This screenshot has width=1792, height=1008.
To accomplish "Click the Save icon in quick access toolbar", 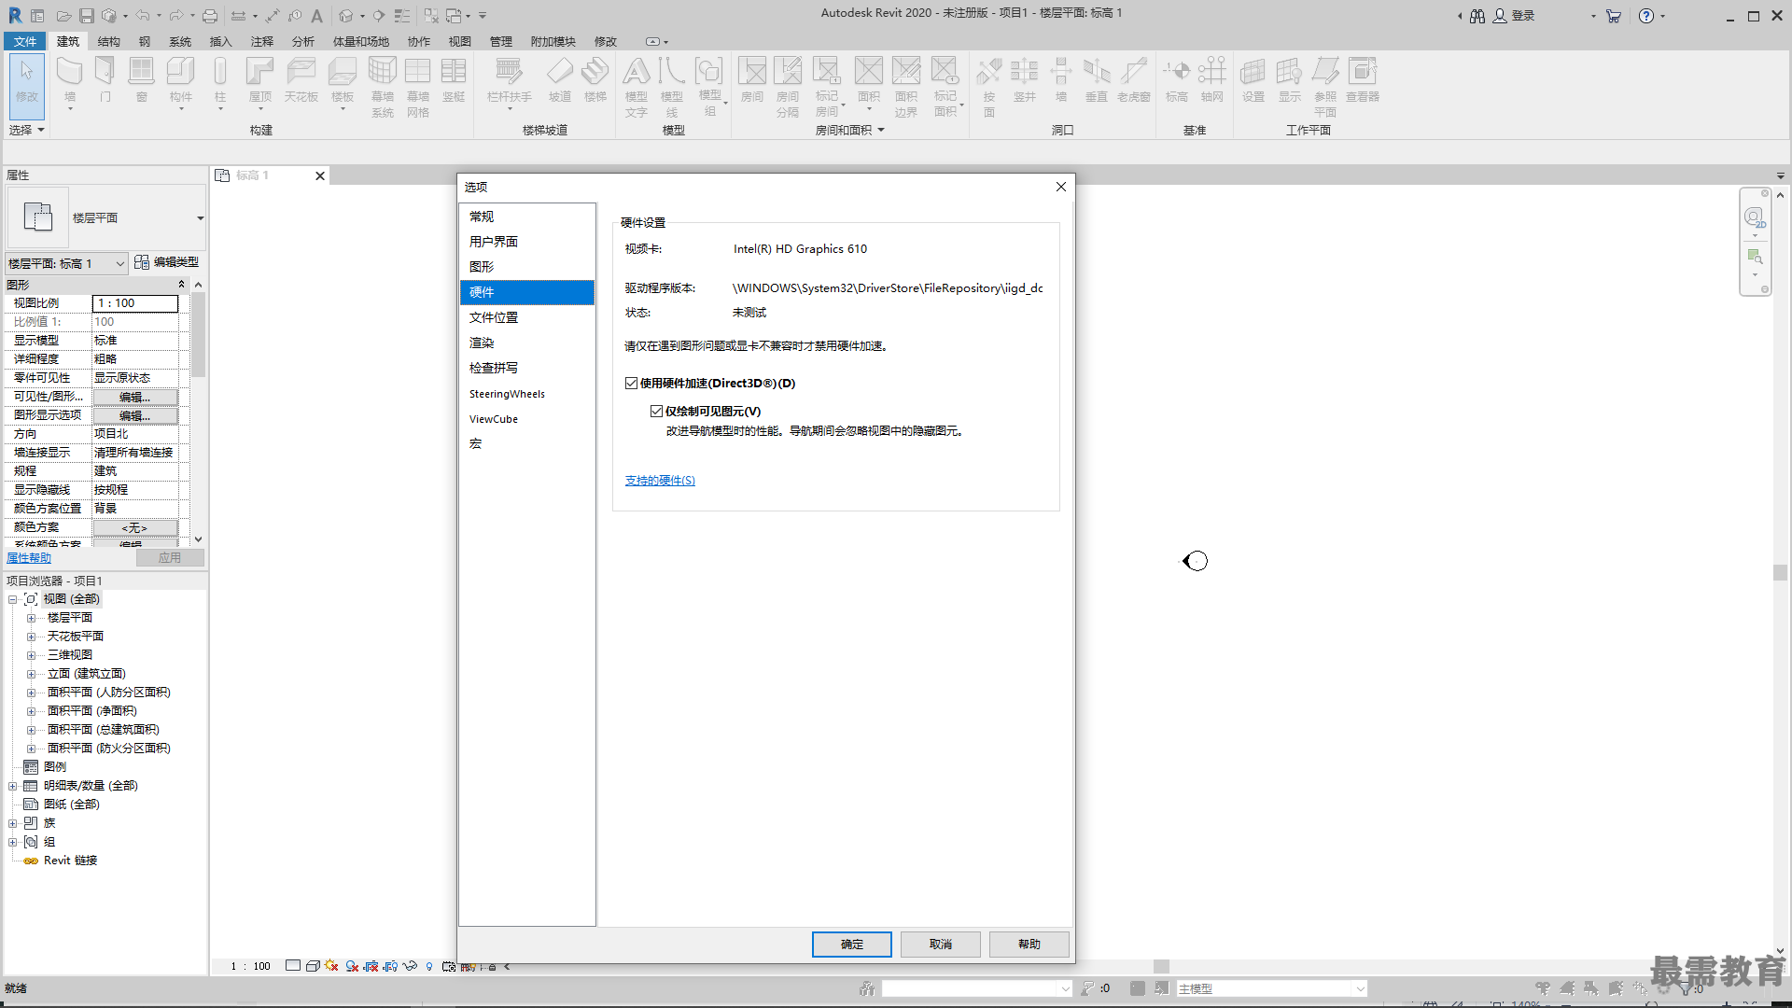I will coord(86,16).
